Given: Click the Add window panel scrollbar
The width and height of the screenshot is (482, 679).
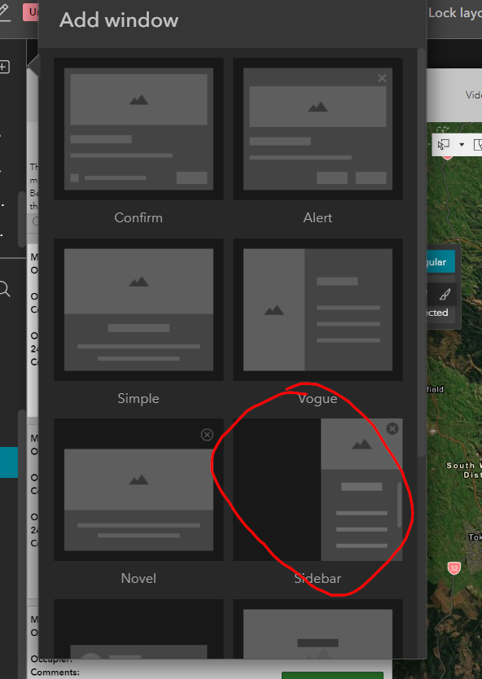Looking at the screenshot, I should coord(422,252).
